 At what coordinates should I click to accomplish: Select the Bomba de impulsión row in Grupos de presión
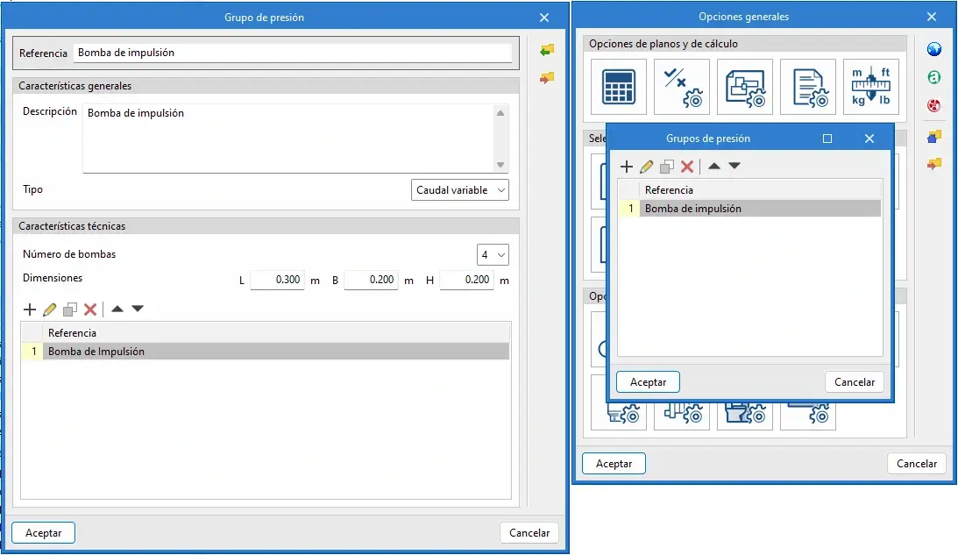(x=692, y=208)
